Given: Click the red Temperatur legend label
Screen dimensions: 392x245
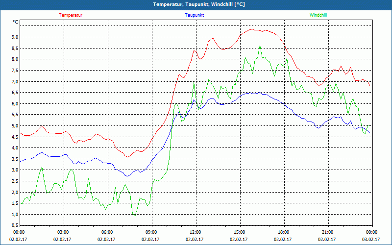Looking at the screenshot, I should click(71, 15).
